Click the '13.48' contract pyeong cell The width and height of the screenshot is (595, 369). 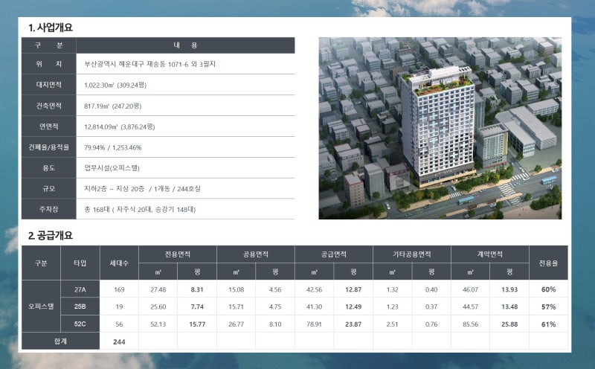click(x=509, y=307)
